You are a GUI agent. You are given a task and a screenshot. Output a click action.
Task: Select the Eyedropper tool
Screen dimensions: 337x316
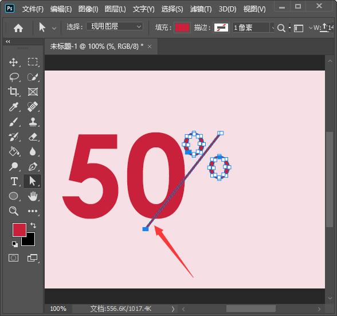pyautogui.click(x=14, y=107)
